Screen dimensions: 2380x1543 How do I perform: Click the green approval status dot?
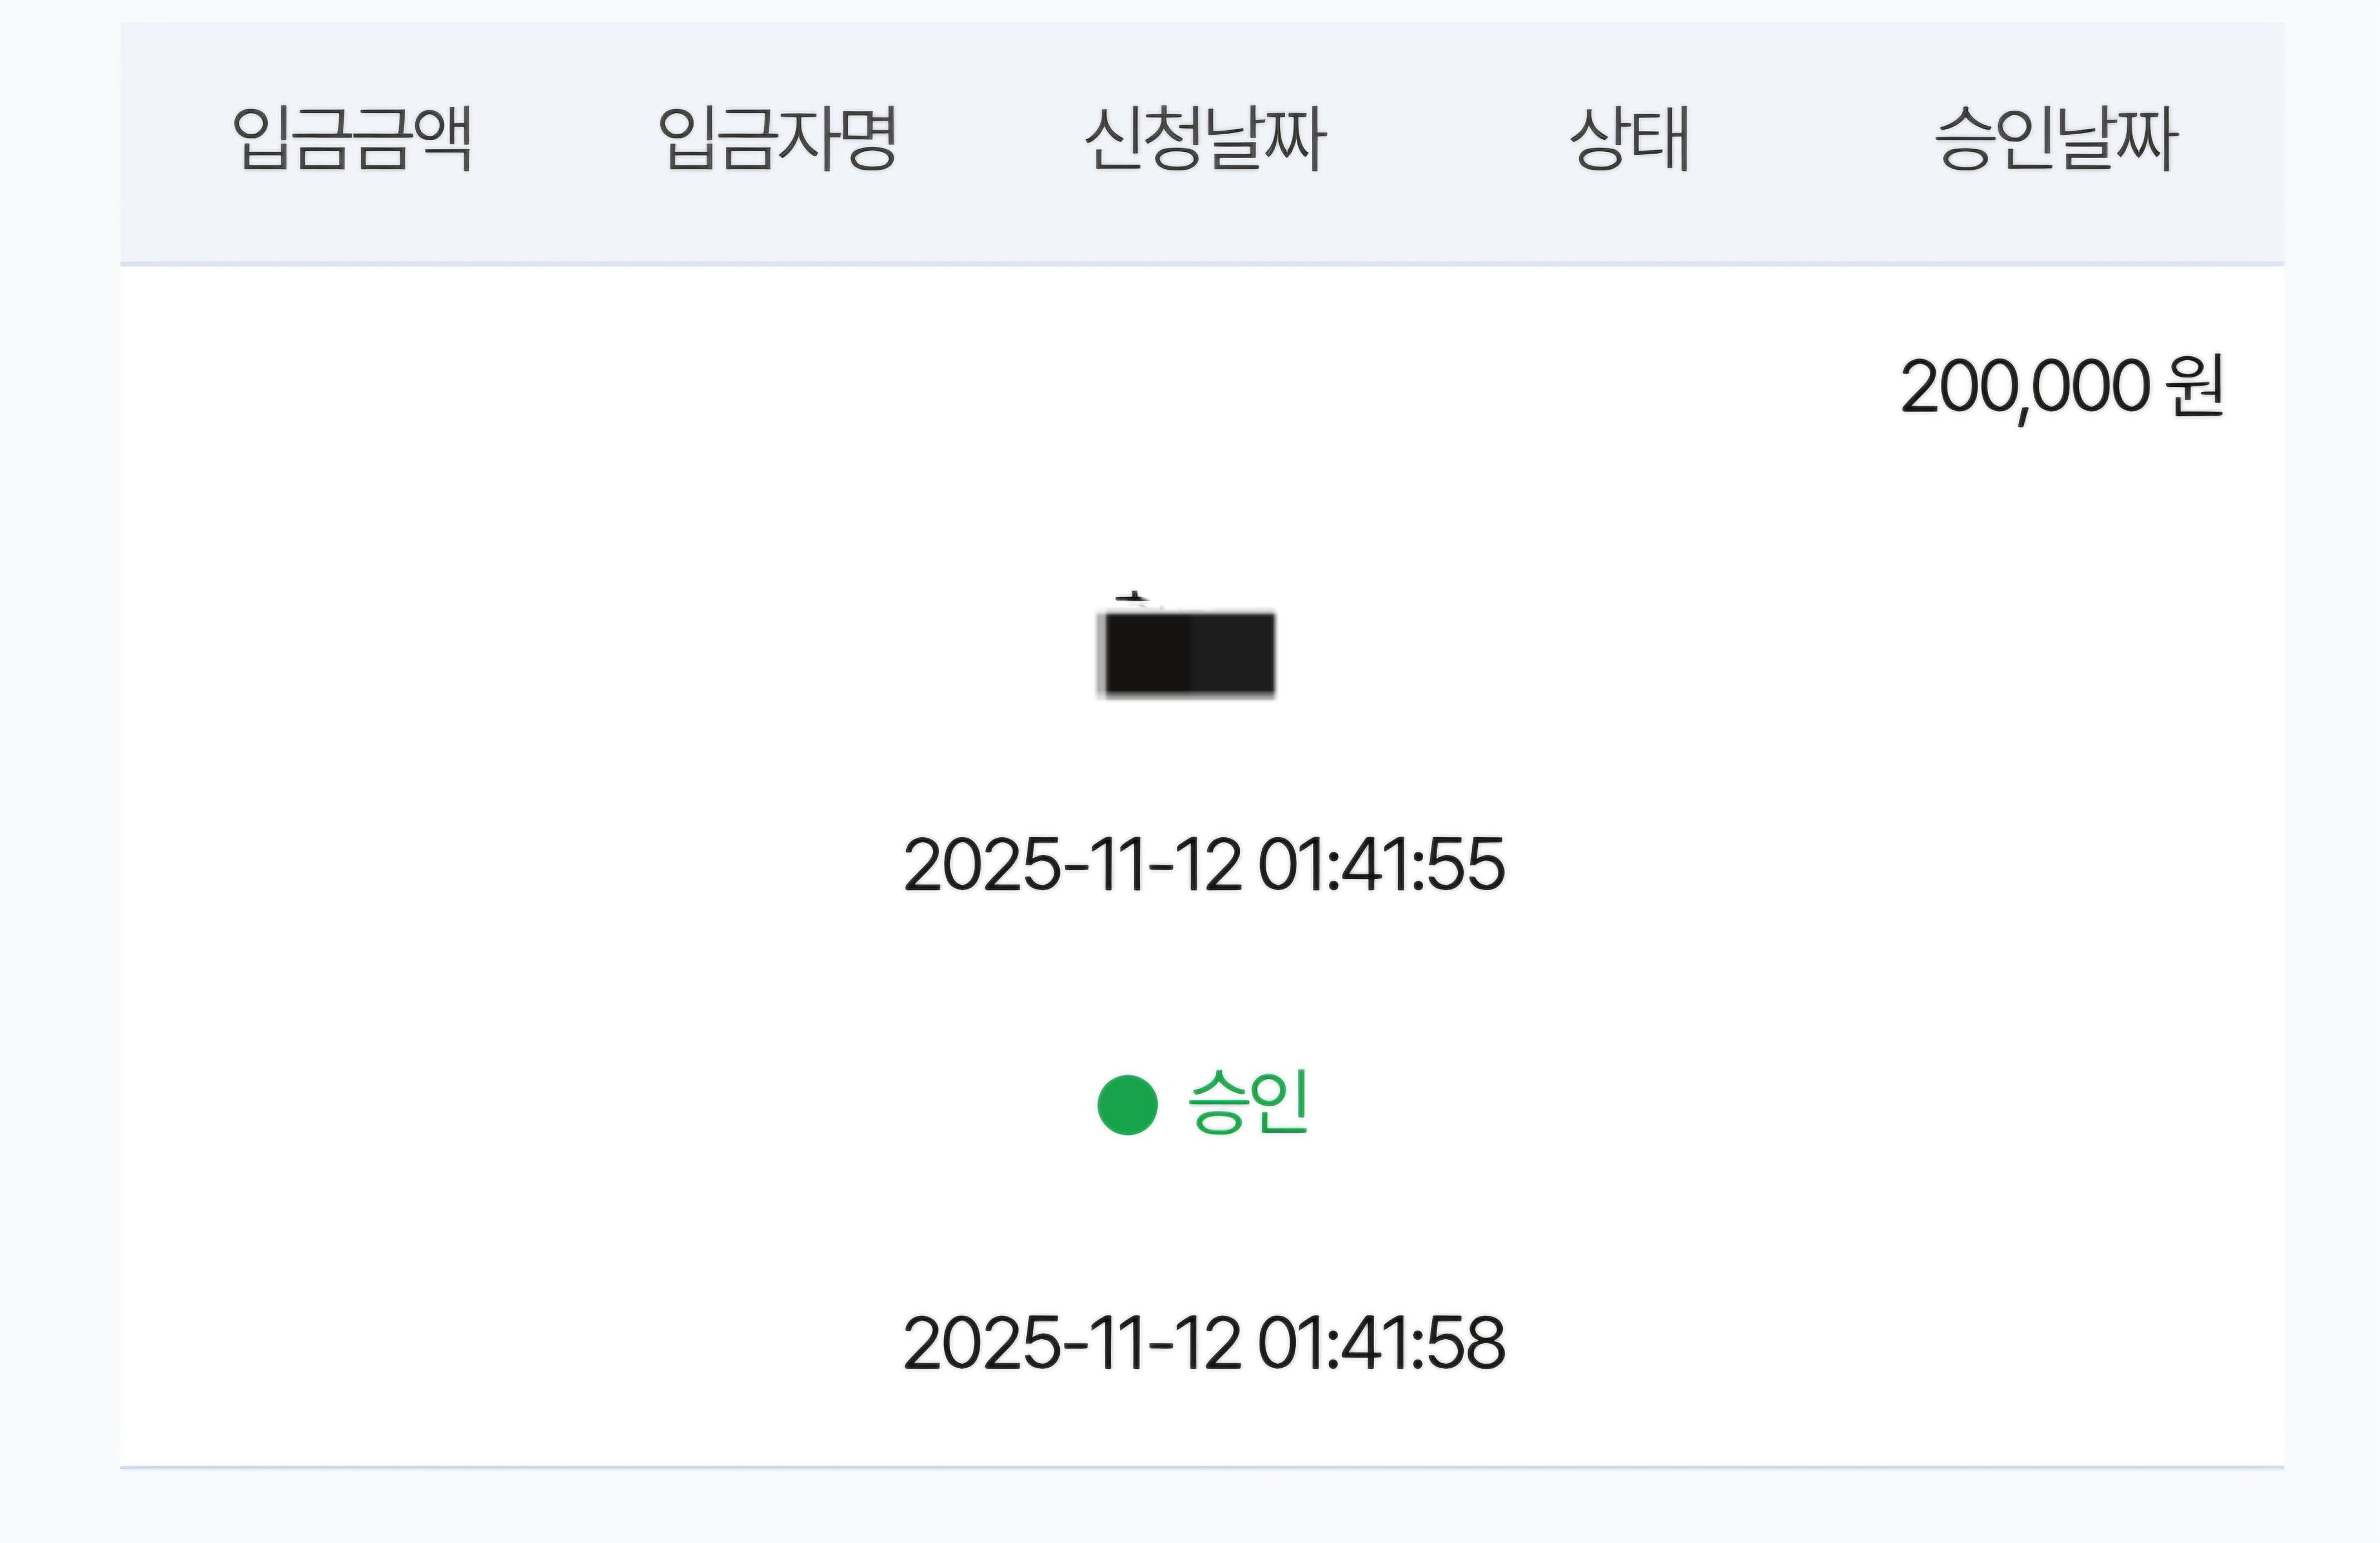pos(1127,1105)
